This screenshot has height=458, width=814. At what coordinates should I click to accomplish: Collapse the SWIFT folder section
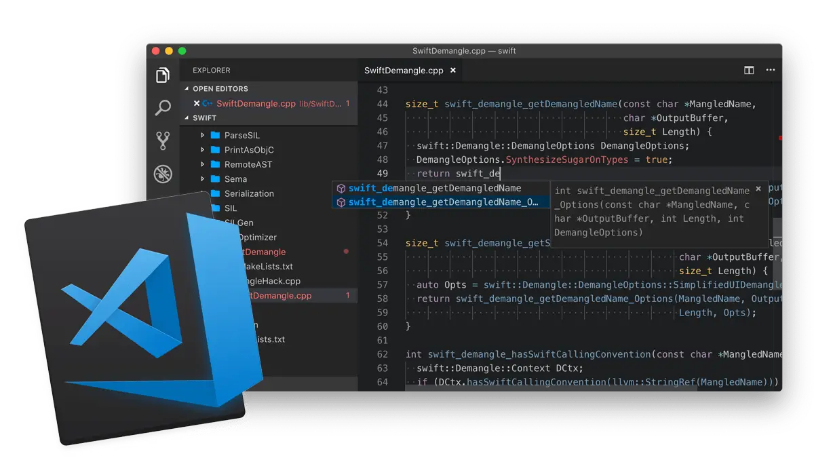(x=187, y=118)
